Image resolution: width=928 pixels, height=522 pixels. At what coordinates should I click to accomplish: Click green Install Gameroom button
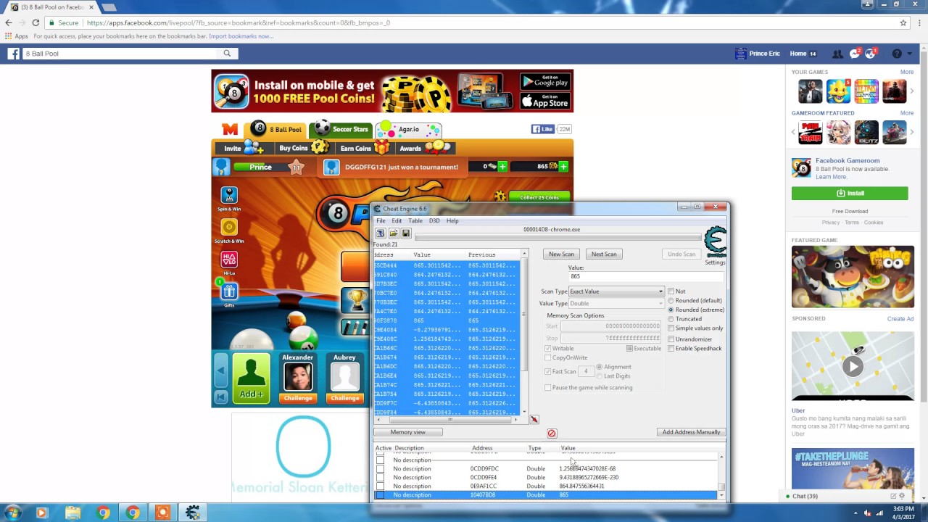click(850, 194)
